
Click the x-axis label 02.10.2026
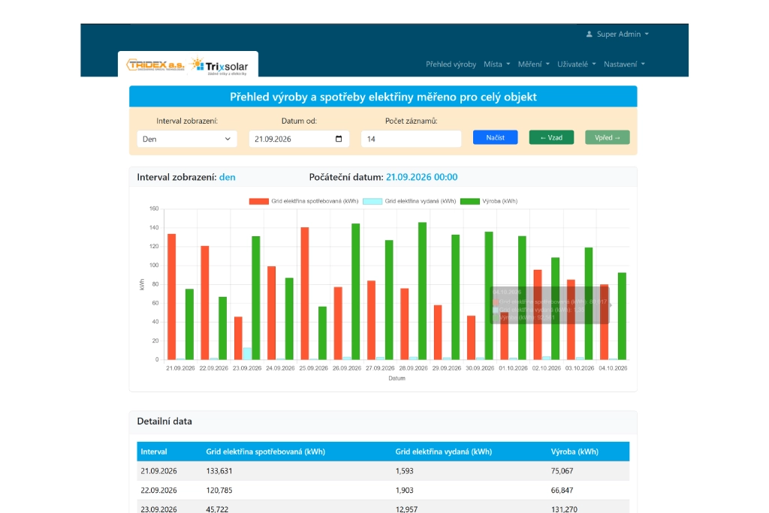pos(547,368)
